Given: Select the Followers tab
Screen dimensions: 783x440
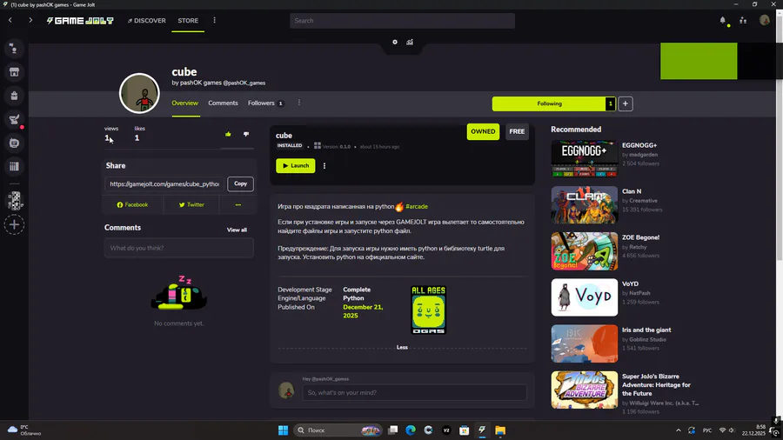Looking at the screenshot, I should point(265,103).
